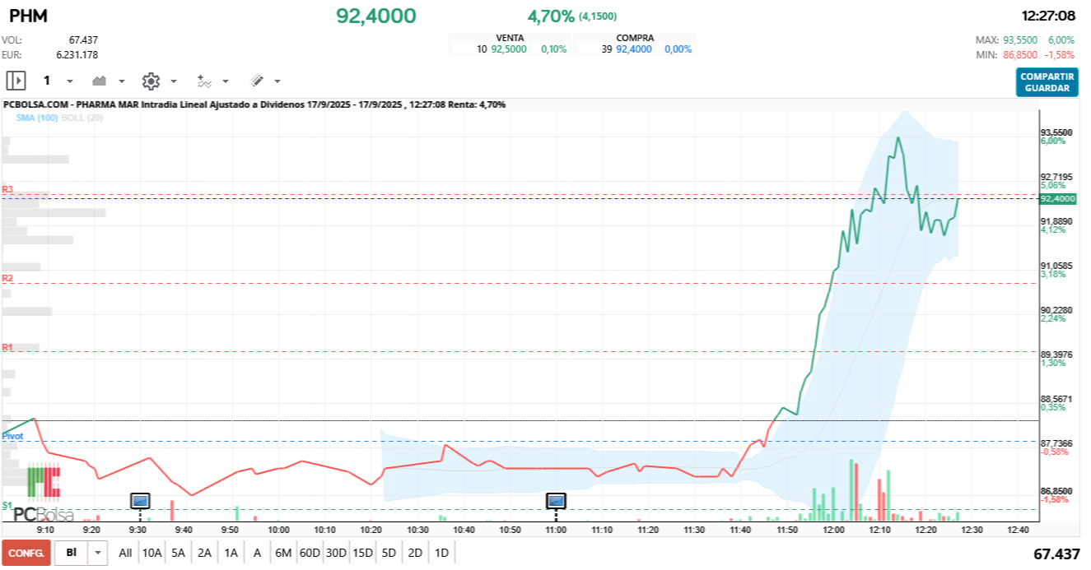Select the 1D time range
The height and width of the screenshot is (570, 1091).
coord(441,553)
